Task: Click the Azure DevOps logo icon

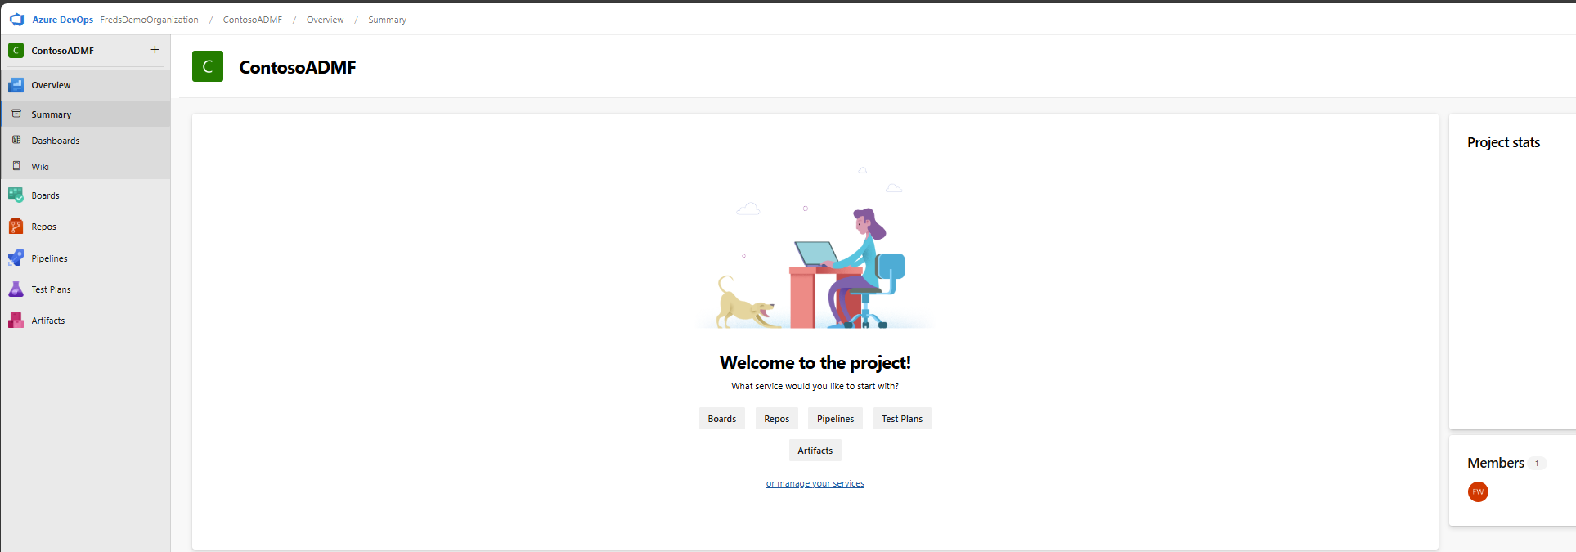Action: (x=16, y=20)
